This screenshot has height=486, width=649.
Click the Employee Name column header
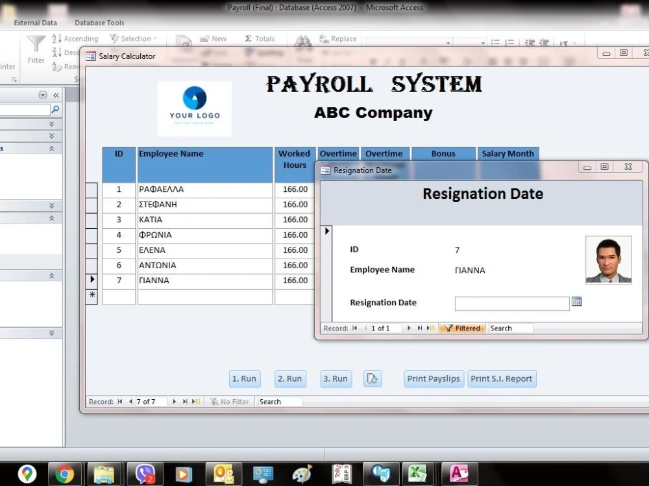coord(205,165)
